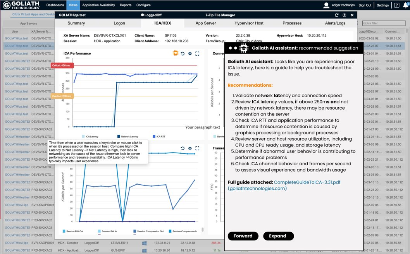Screen dimensions: 410x254
Task: Open the Configure menu
Action: click(143, 5)
